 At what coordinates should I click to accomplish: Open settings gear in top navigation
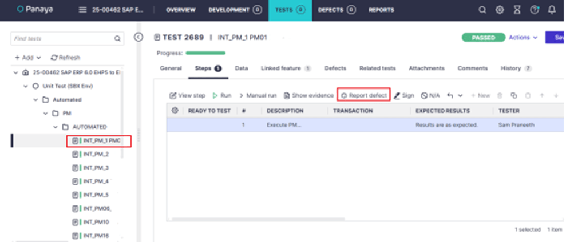[499, 10]
